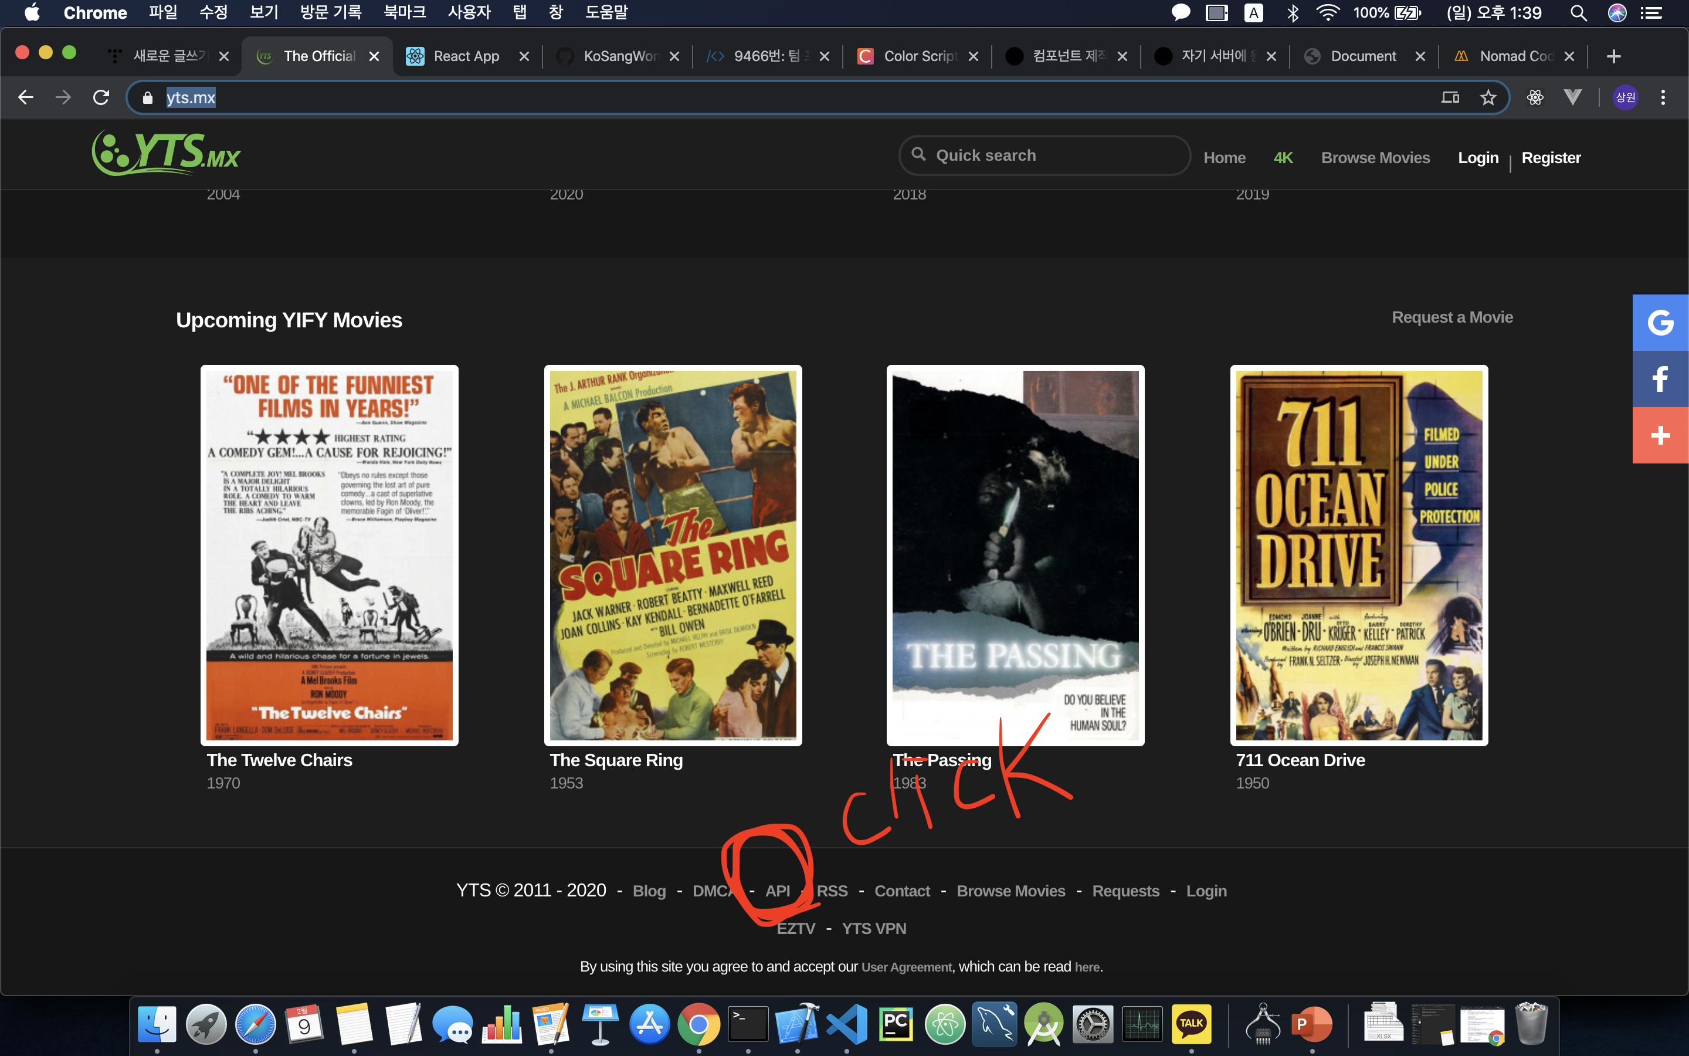Open Visual Studio Code from the dock

[x=846, y=1024]
